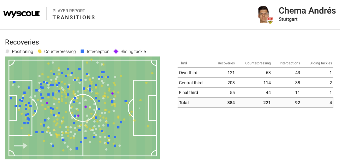Click the purple Sliding tackle legend diamond
This screenshot has height=166, width=340.
(x=116, y=51)
